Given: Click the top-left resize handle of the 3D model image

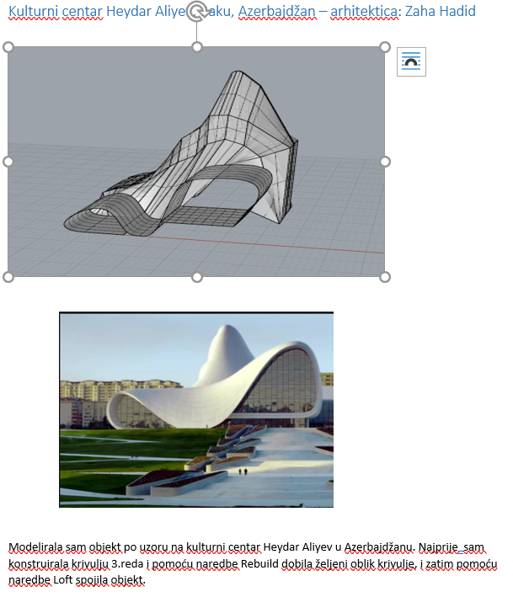Looking at the screenshot, I should coord(8,47).
